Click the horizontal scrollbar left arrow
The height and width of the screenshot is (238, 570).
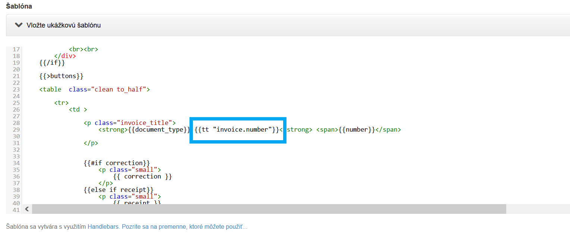tap(27, 209)
